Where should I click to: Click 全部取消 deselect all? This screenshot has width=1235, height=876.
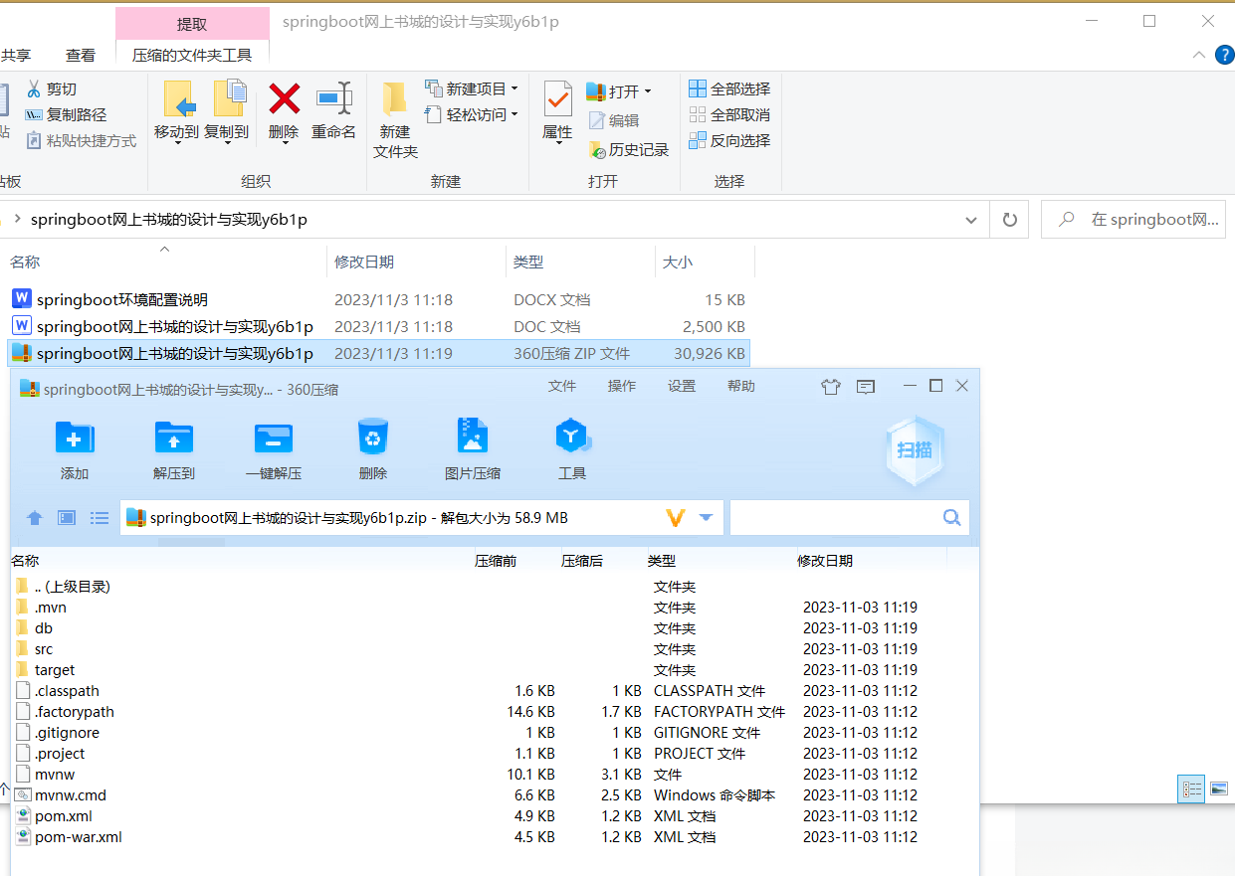(x=729, y=115)
